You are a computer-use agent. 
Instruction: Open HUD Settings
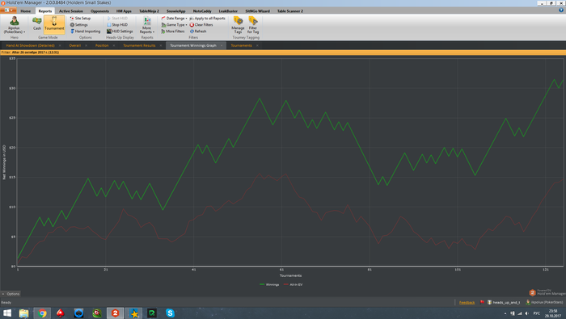[x=120, y=31]
